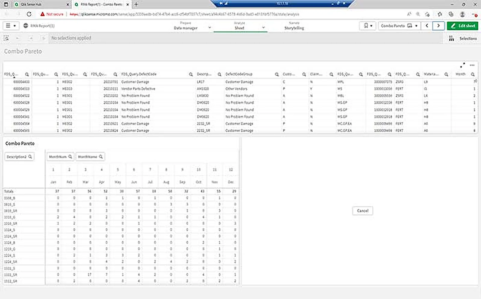Click the Clear all selections icon
Viewport: 481px width, 299px height.
pyautogui.click(x=44, y=38)
